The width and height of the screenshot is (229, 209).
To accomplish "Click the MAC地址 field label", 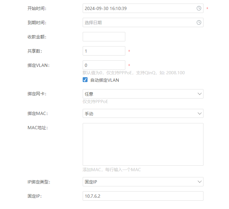I will [x=38, y=128].
